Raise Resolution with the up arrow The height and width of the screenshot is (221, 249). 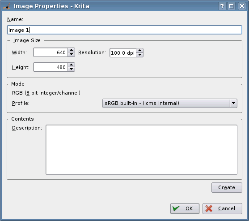(139, 51)
